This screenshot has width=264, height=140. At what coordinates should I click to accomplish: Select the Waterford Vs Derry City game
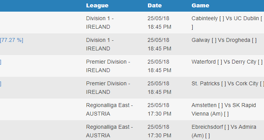tap(227, 62)
